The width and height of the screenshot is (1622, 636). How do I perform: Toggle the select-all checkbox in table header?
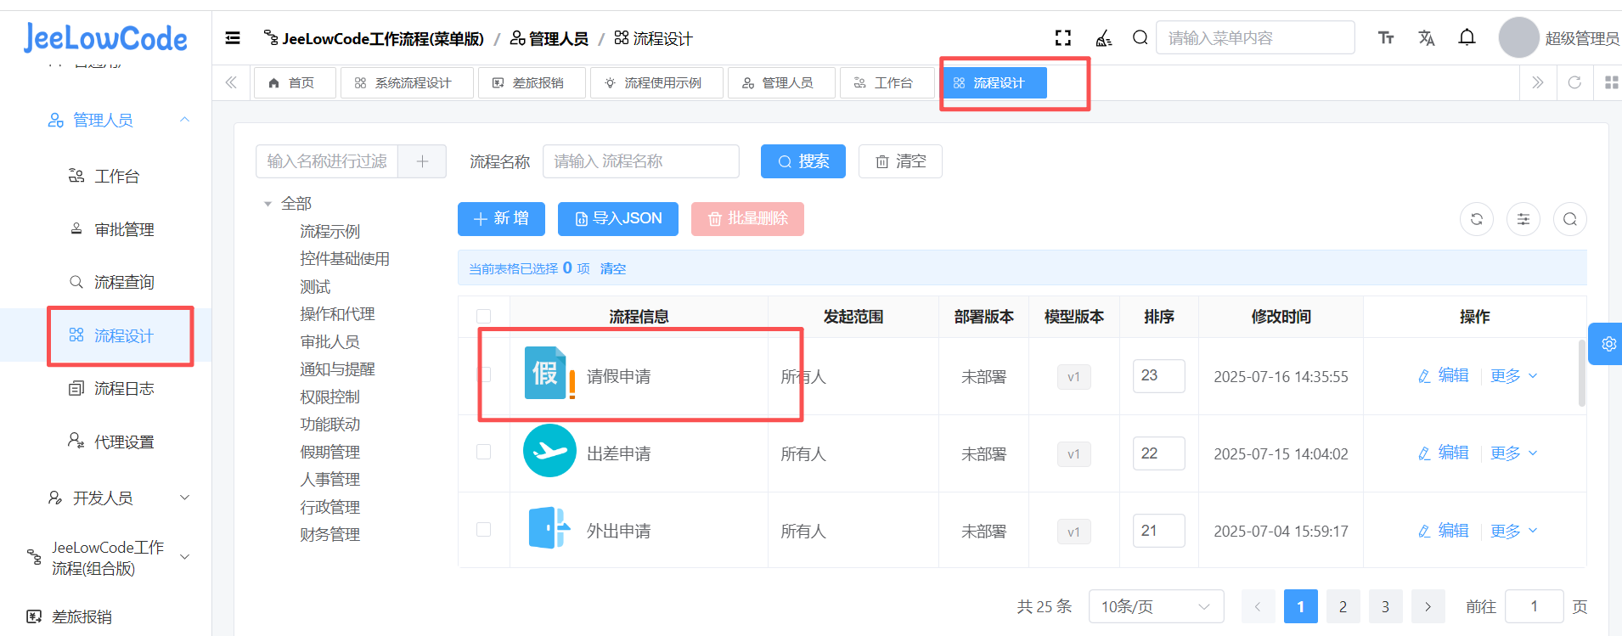[484, 317]
